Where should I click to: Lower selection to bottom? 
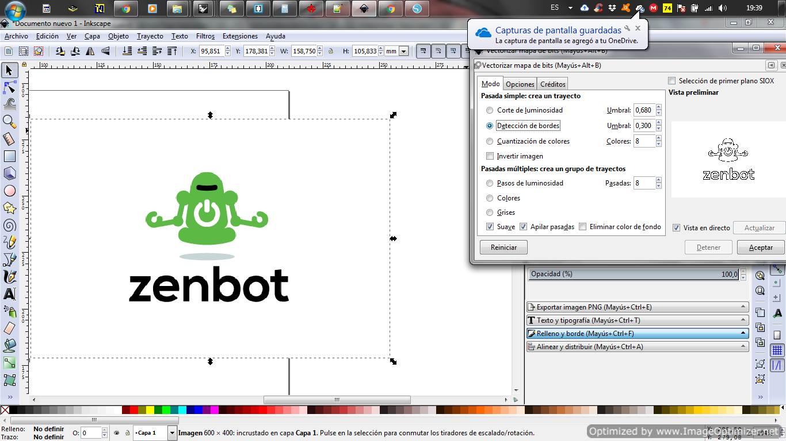click(x=127, y=51)
